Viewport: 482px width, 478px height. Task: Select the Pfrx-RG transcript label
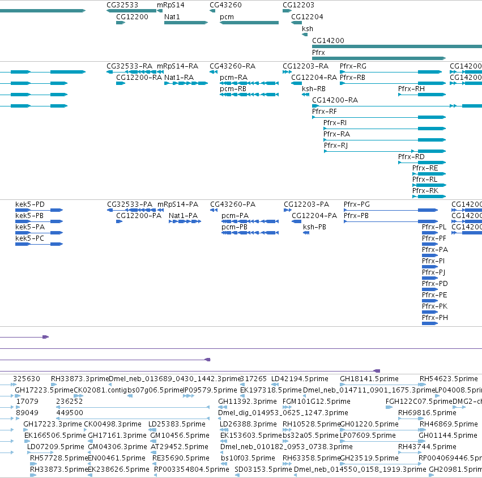(x=353, y=66)
